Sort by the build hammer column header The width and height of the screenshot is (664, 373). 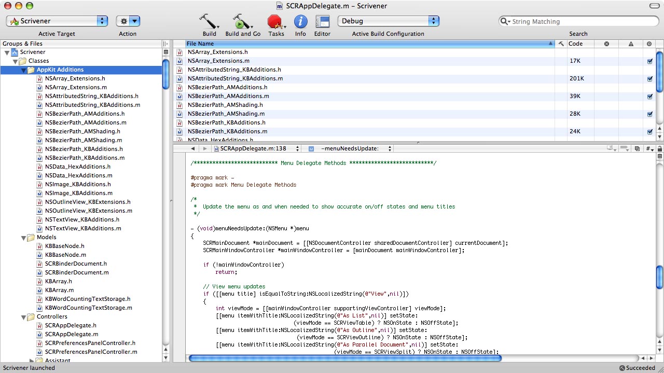click(561, 44)
